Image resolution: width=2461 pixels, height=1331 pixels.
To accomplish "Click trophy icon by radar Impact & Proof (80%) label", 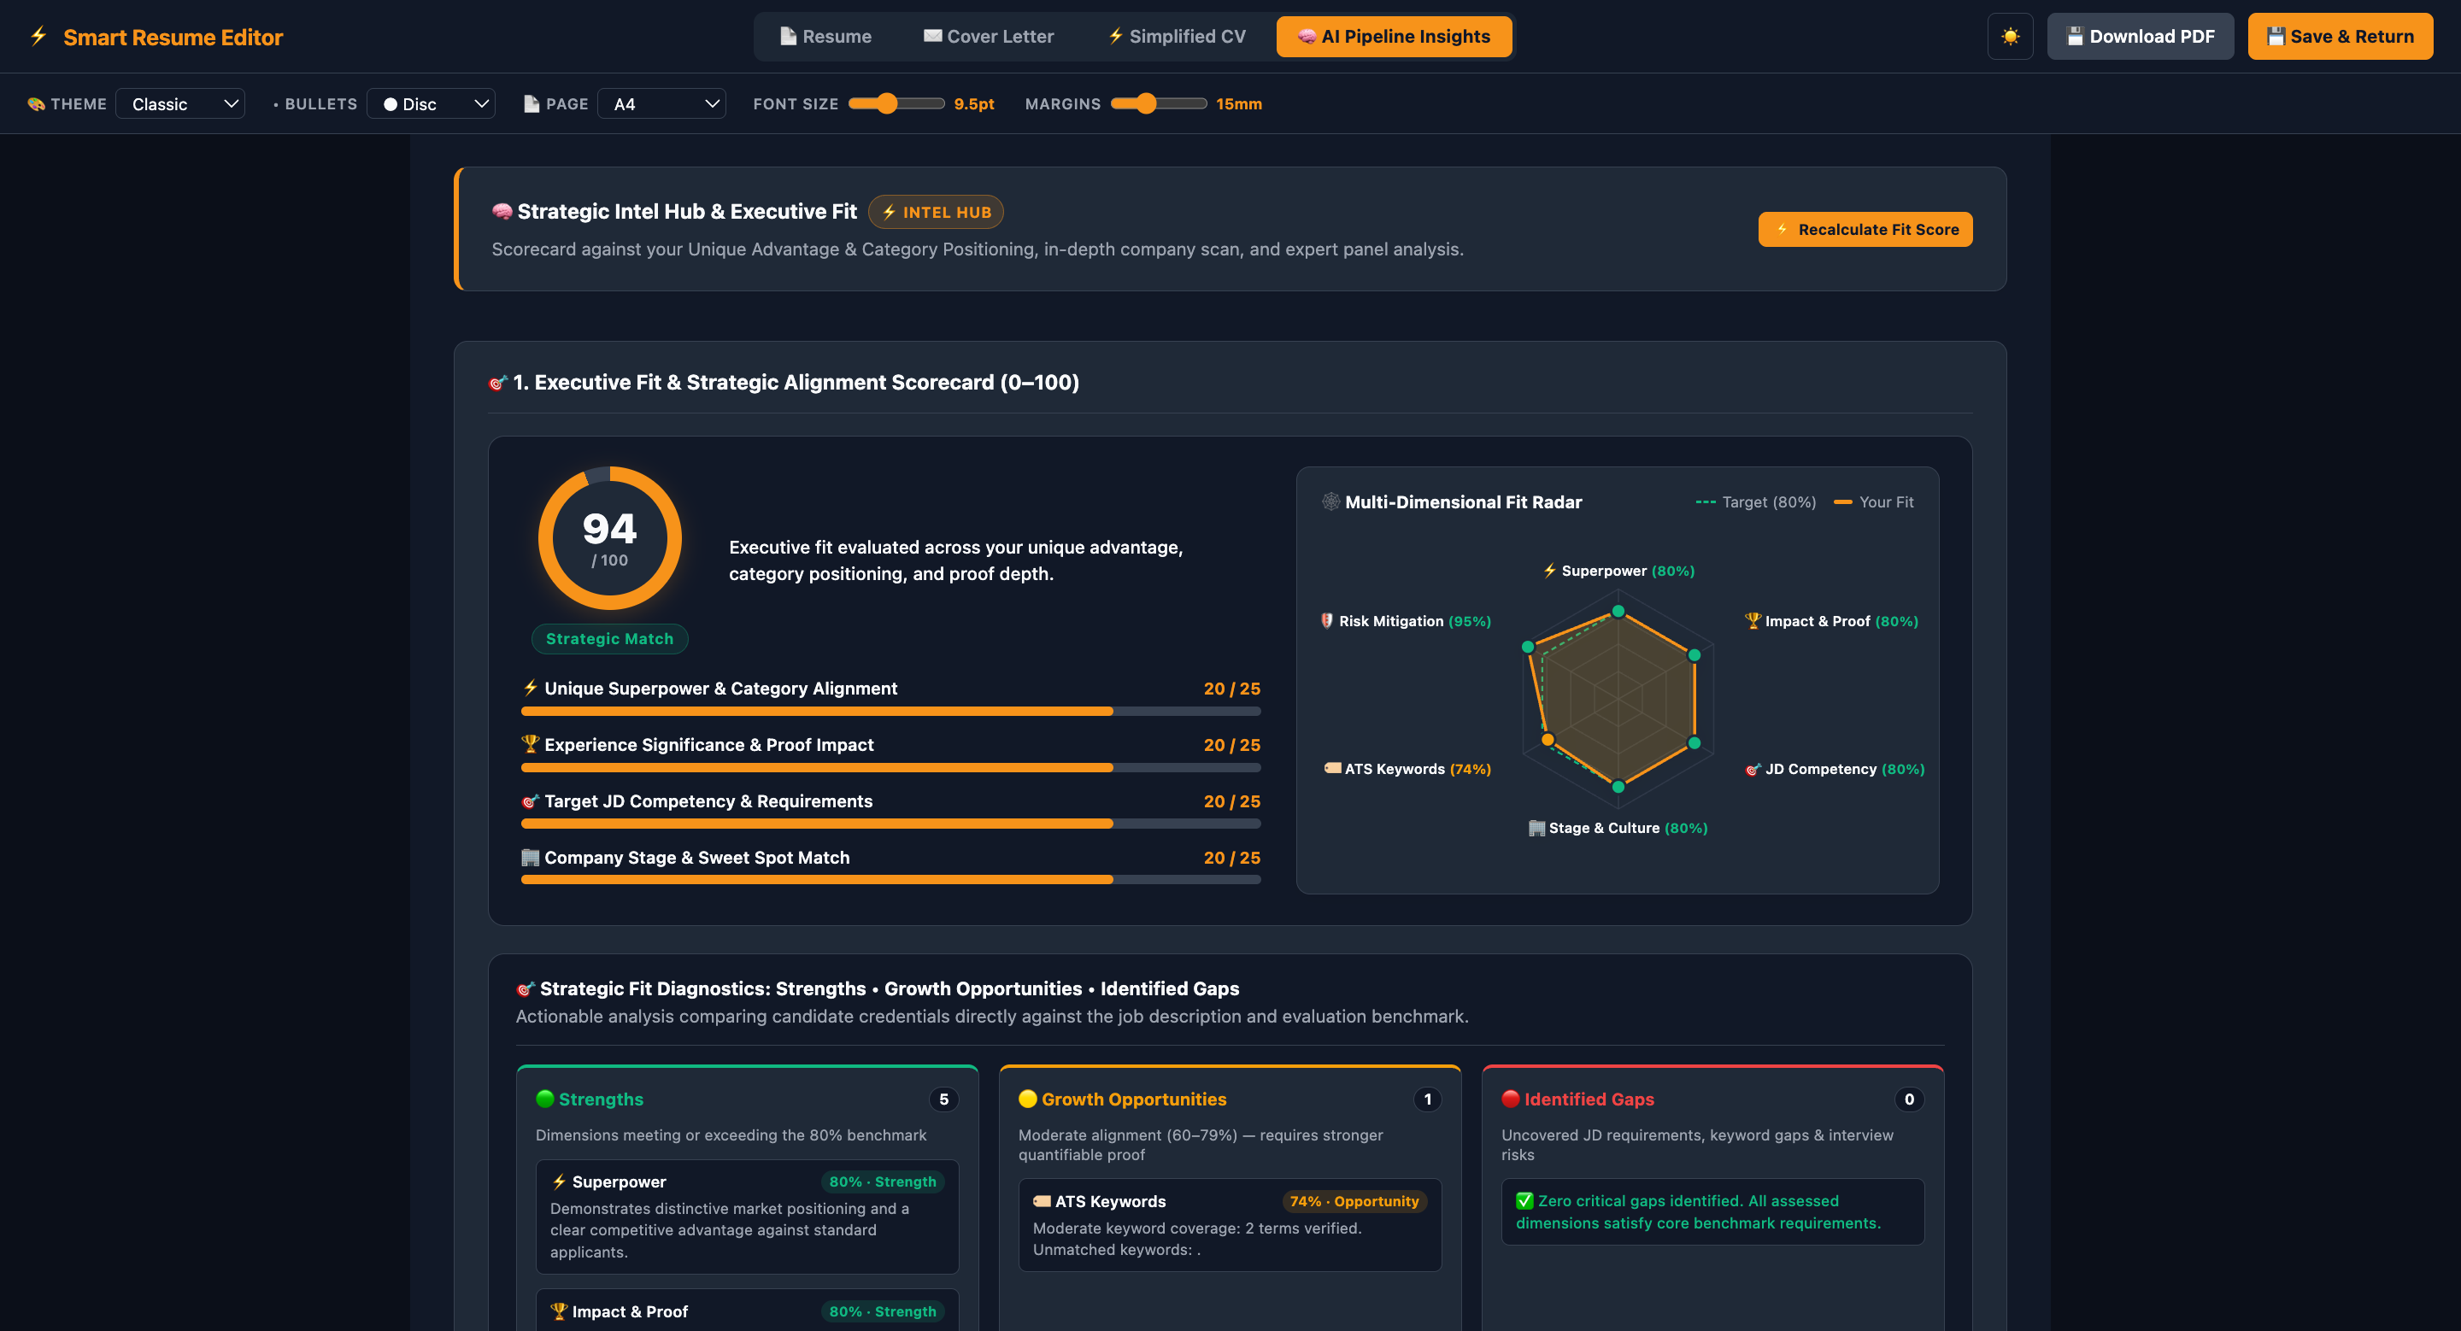I will (x=1752, y=620).
